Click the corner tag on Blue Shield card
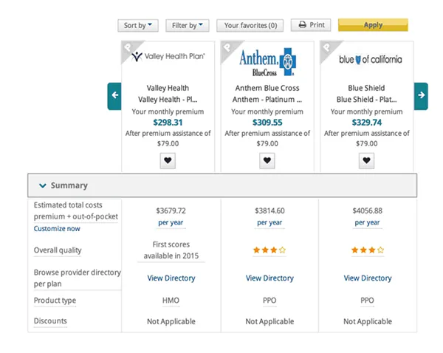443x353 pixels. point(327,48)
